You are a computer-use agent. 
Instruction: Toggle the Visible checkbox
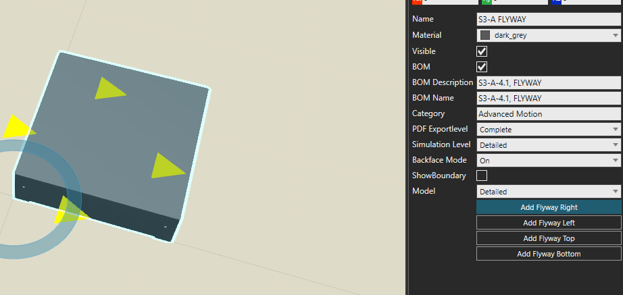coord(482,51)
